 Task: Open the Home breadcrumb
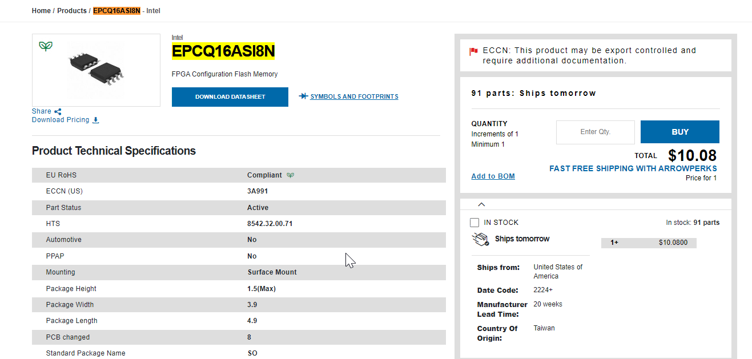pos(41,11)
